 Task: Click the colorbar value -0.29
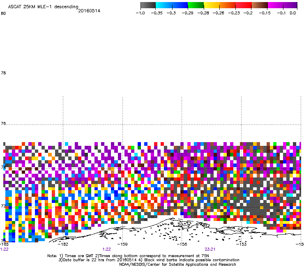pos(187,13)
